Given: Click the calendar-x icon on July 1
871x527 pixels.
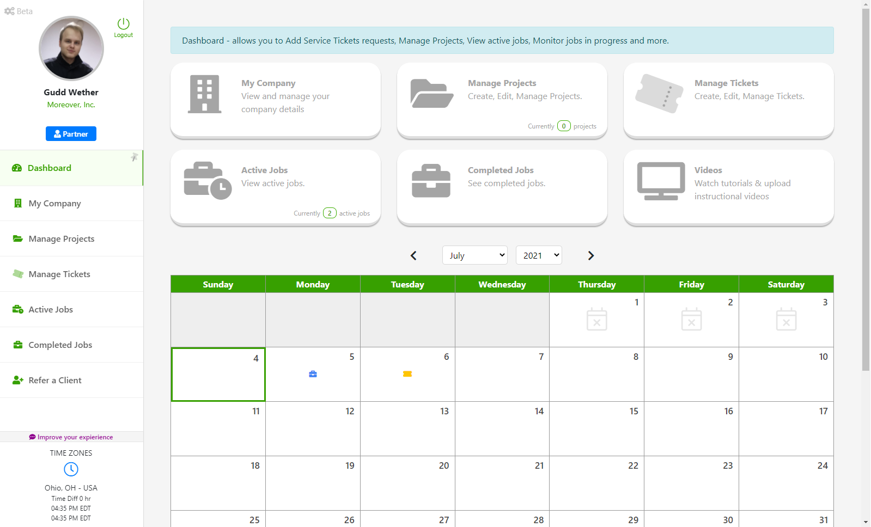Looking at the screenshot, I should coord(596,320).
